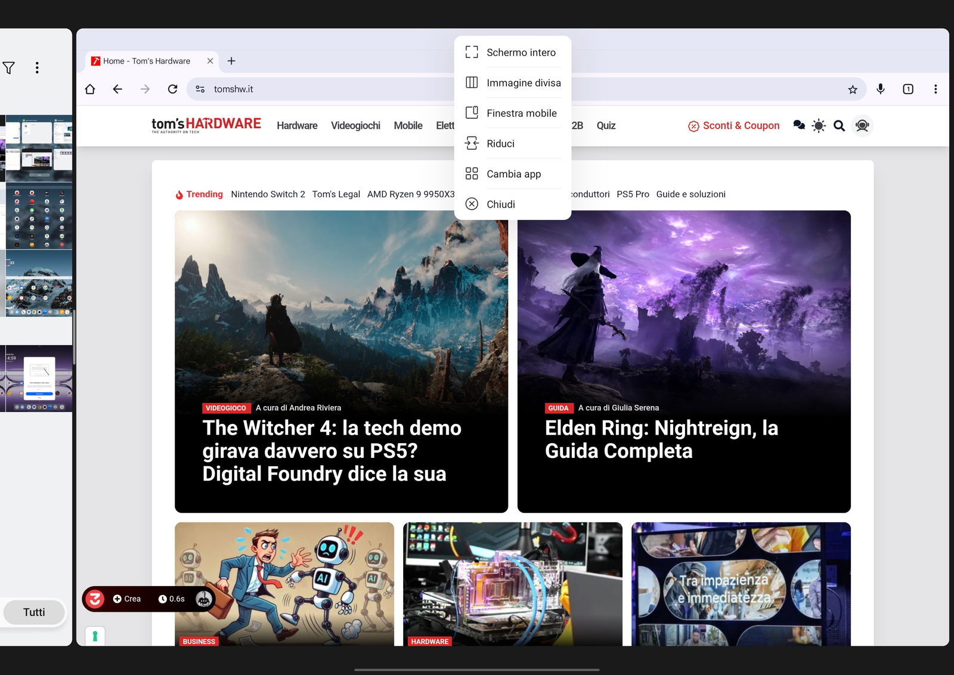Toggle light/dark theme sun icon
Viewport: 954px width, 675px height.
click(819, 126)
